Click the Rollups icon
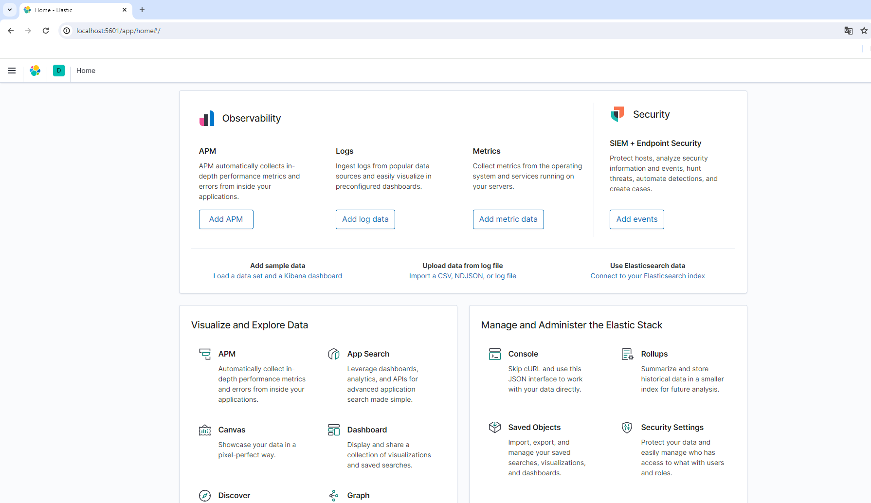The image size is (871, 503). [x=627, y=354]
